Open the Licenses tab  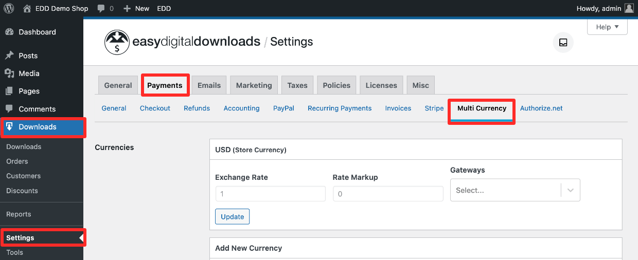point(381,85)
